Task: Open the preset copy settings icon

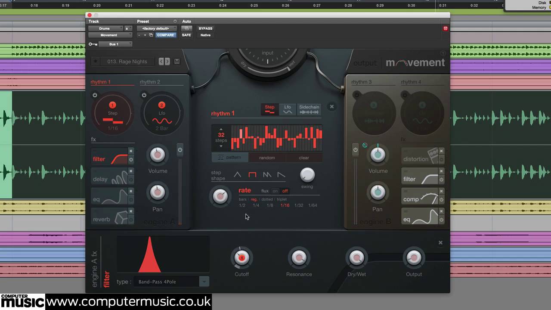Action: pos(151,35)
